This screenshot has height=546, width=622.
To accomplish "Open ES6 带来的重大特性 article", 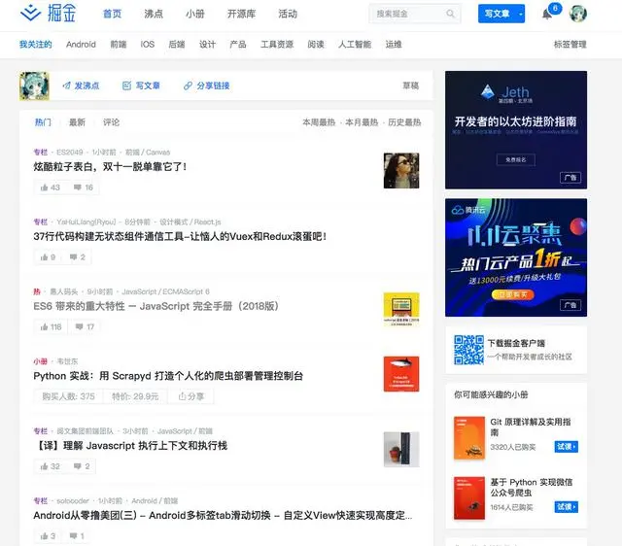I will pos(155,306).
